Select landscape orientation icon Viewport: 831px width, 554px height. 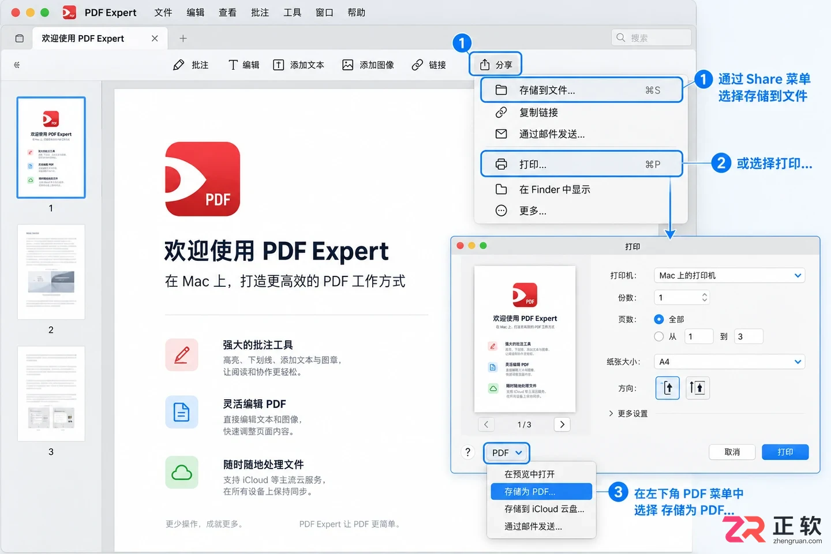[697, 388]
